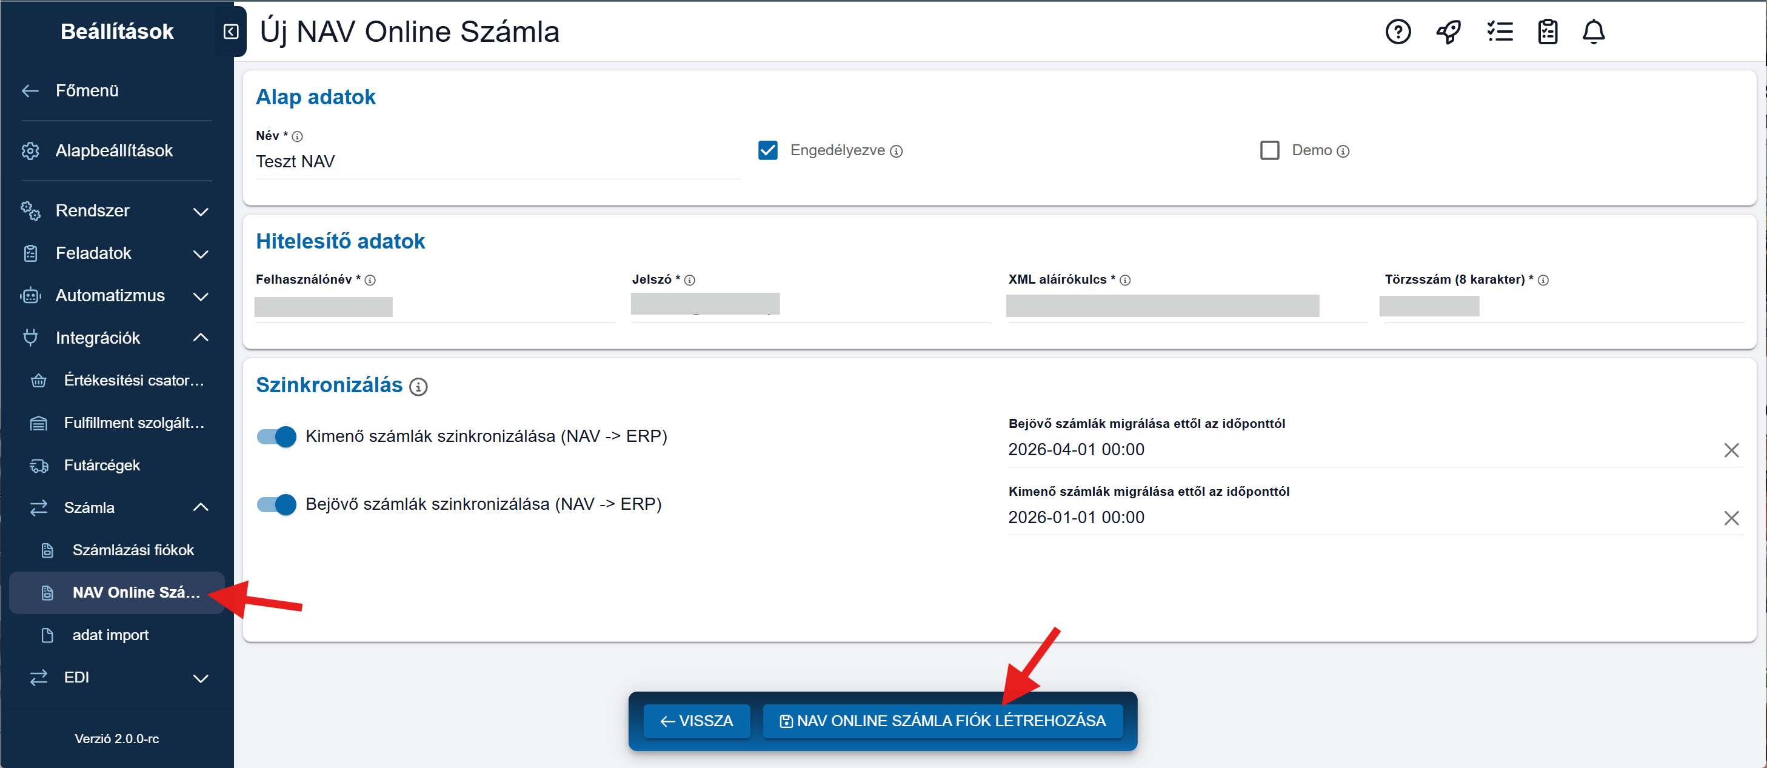Viewport: 1767px width, 768px height.
Task: Open Számlázási fiókok menu item
Action: click(x=133, y=550)
